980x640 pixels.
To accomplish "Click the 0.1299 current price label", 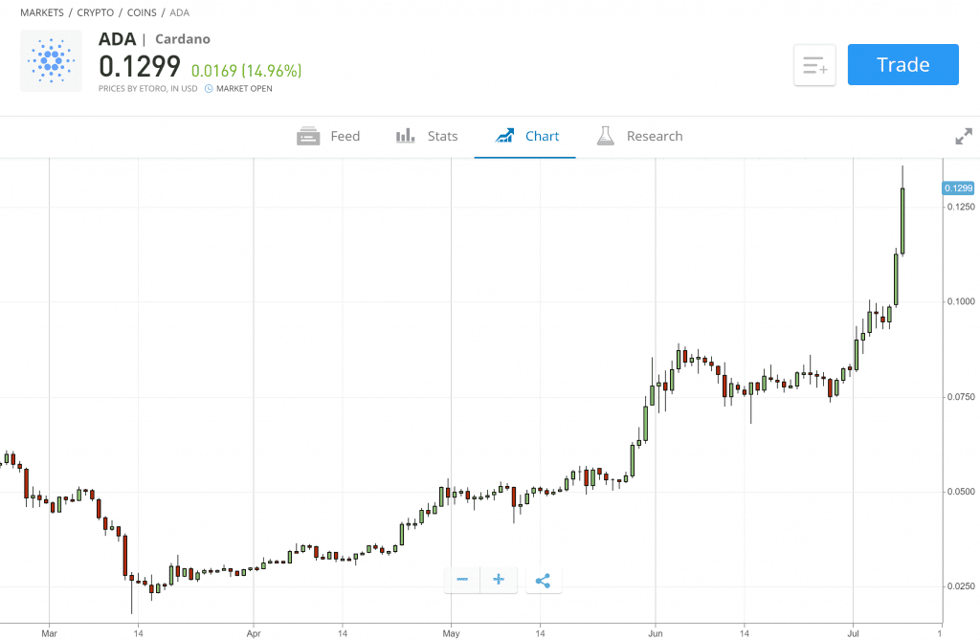I will (x=957, y=188).
